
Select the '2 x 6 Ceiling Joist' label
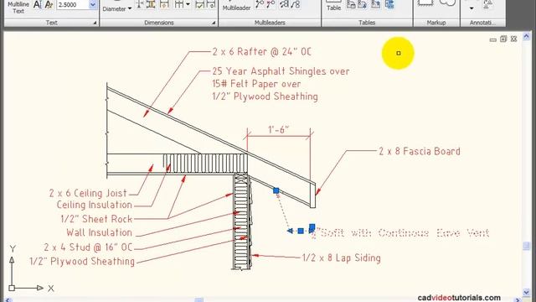click(x=88, y=193)
